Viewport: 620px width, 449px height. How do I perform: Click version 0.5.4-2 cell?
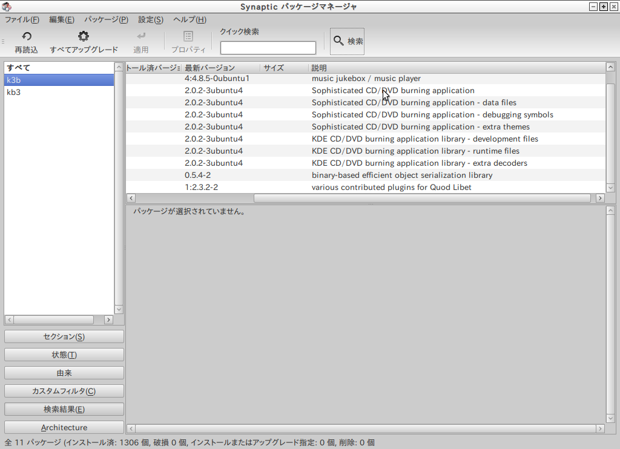(x=198, y=175)
